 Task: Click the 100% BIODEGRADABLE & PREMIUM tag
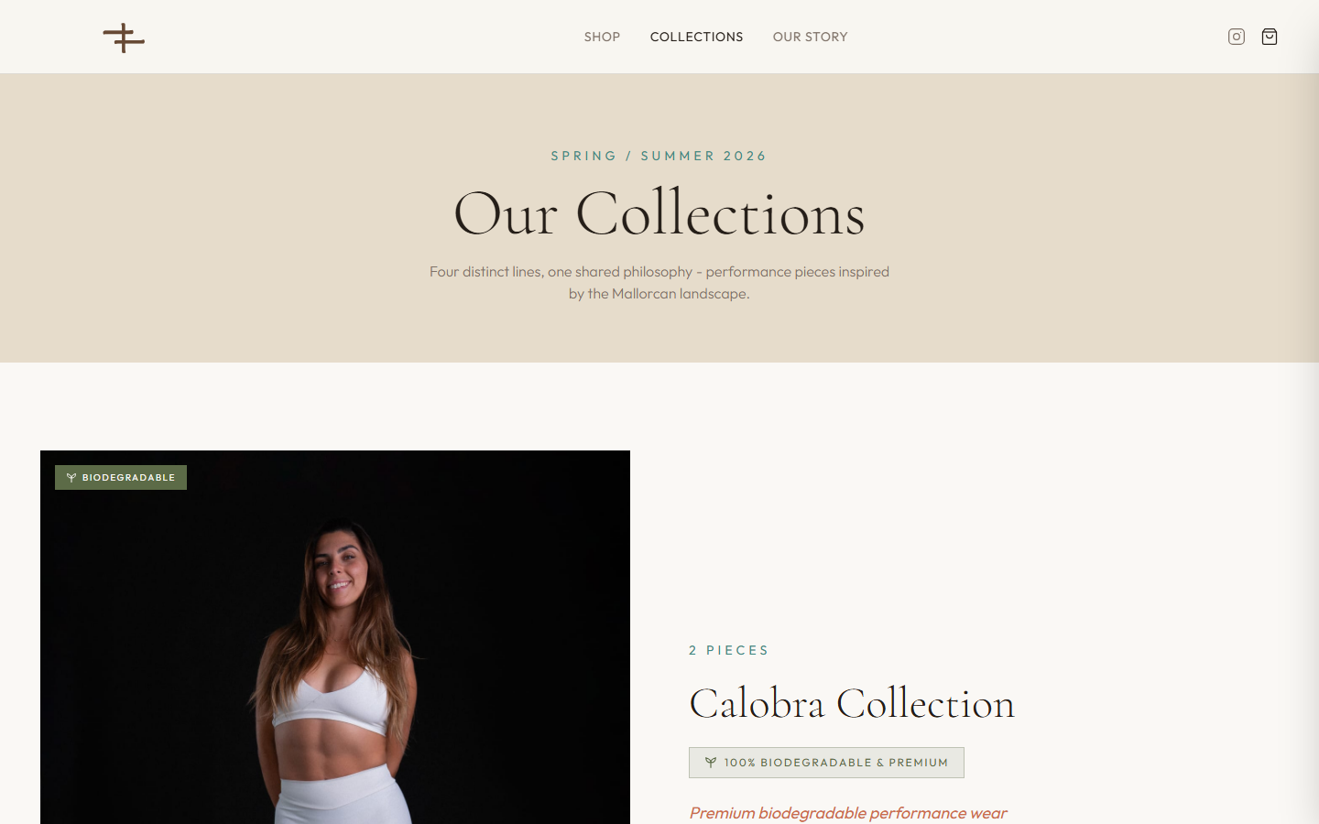pos(826,763)
